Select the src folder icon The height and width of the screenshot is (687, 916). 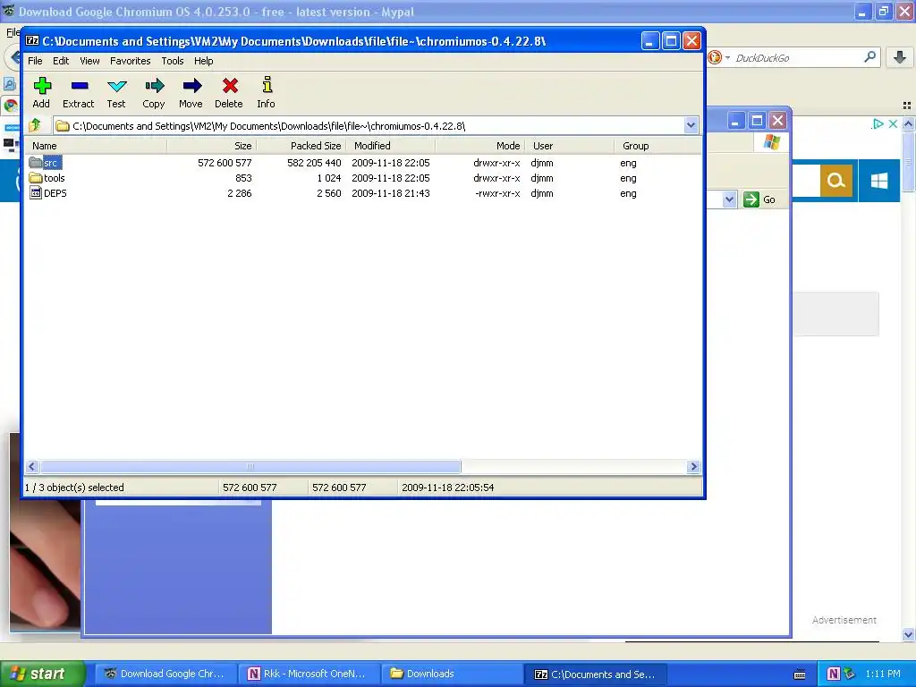pyautogui.click(x=36, y=163)
